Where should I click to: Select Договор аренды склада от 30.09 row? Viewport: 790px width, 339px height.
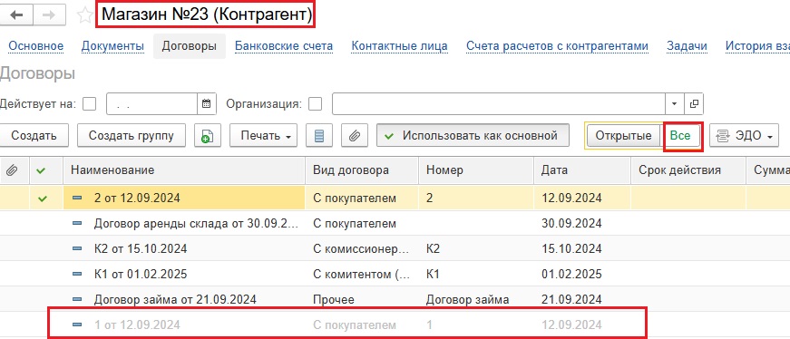click(x=395, y=223)
